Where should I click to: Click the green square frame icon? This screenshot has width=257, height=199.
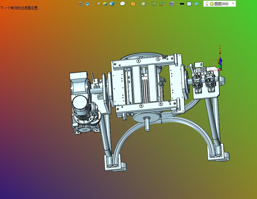coord(154,4)
